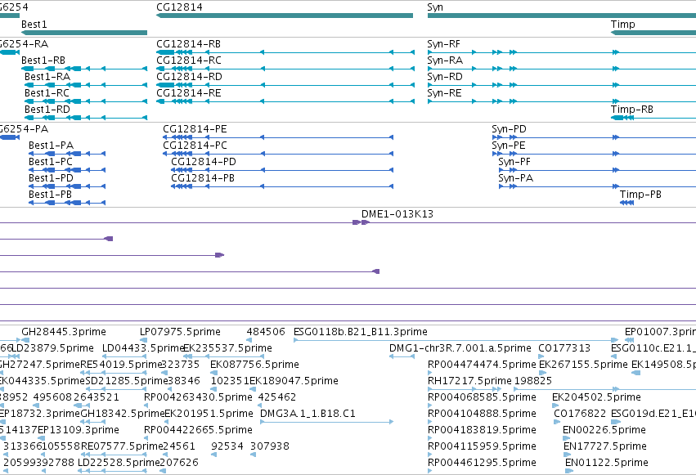Click the Best1-RD transcript label

tap(47, 110)
